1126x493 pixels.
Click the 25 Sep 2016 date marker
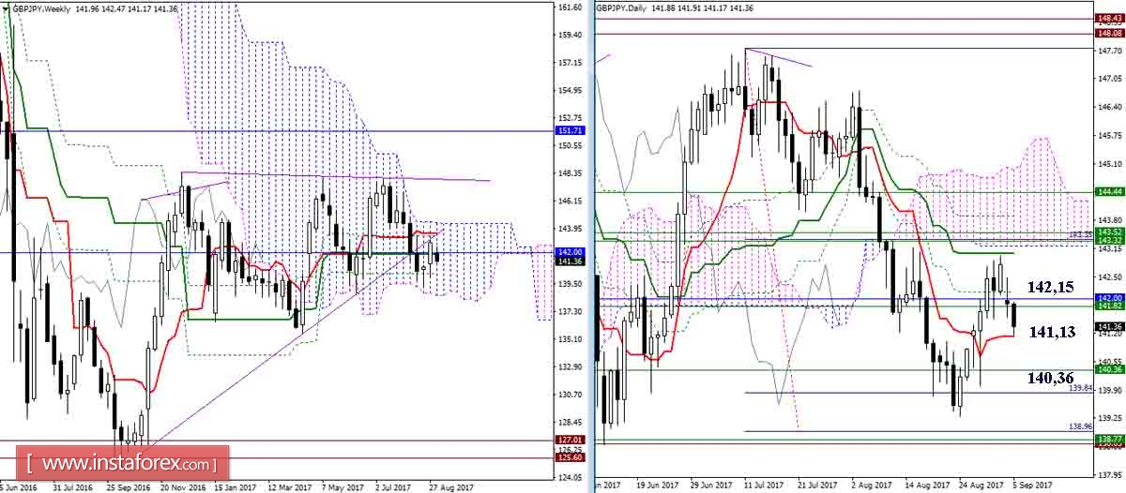pyautogui.click(x=128, y=488)
